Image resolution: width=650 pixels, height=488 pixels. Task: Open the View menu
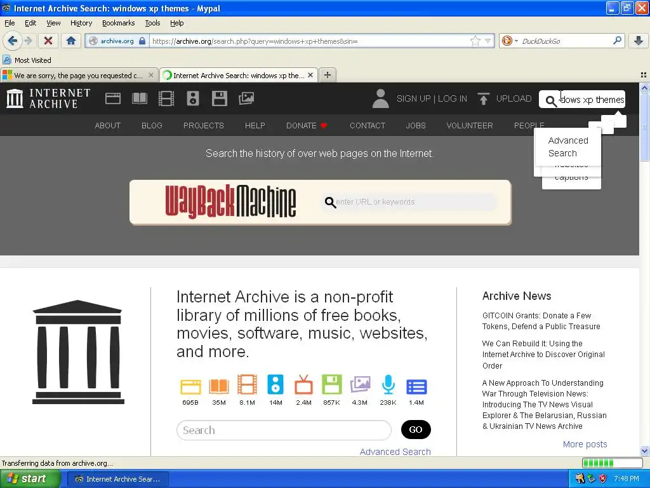pos(53,23)
